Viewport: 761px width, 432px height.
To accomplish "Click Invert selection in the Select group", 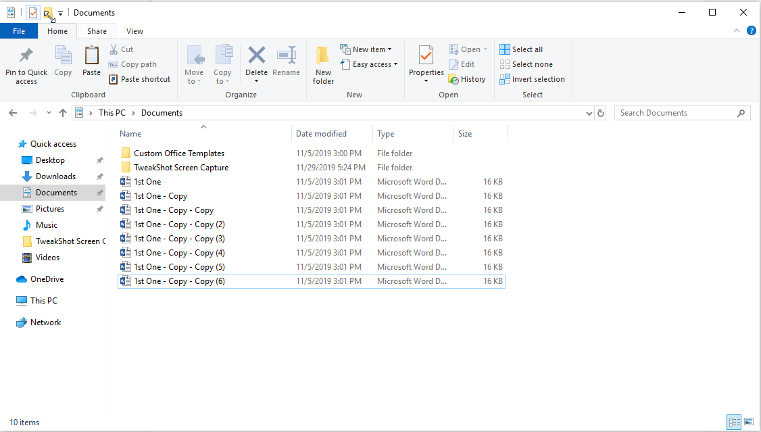I will pos(533,79).
